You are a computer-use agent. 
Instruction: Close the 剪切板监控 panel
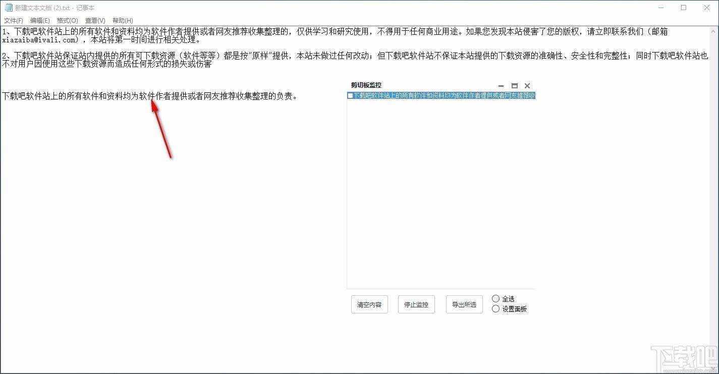pos(527,86)
